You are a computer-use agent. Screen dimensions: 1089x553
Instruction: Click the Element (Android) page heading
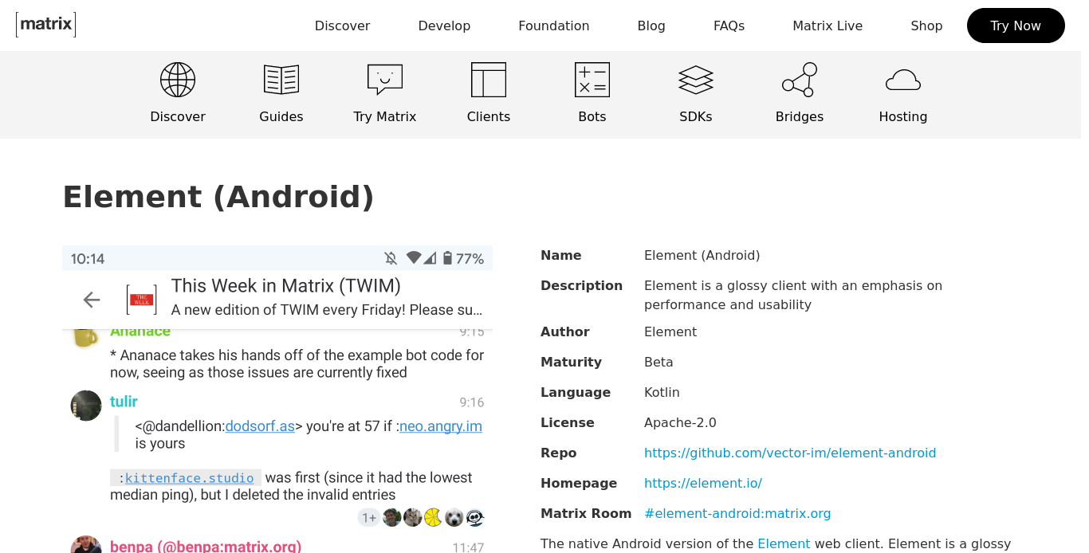[x=218, y=197]
